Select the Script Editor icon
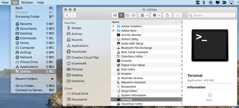Screen dimensions: 239x108 click(118, 91)
